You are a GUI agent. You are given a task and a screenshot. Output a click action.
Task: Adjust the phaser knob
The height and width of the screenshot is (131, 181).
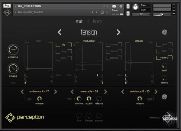(x=99, y=116)
